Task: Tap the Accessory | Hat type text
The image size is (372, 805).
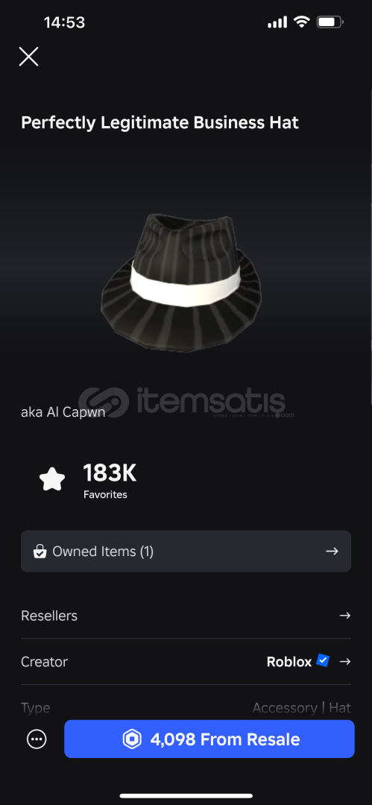Action: click(x=302, y=708)
